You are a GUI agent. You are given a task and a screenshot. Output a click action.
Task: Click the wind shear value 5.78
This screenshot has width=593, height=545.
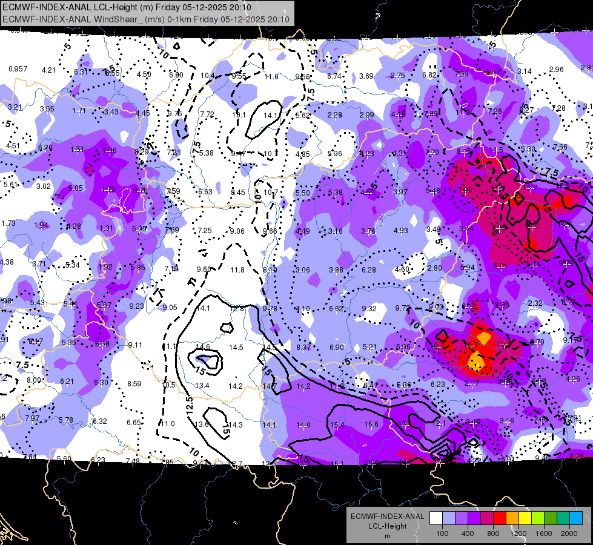66,420
